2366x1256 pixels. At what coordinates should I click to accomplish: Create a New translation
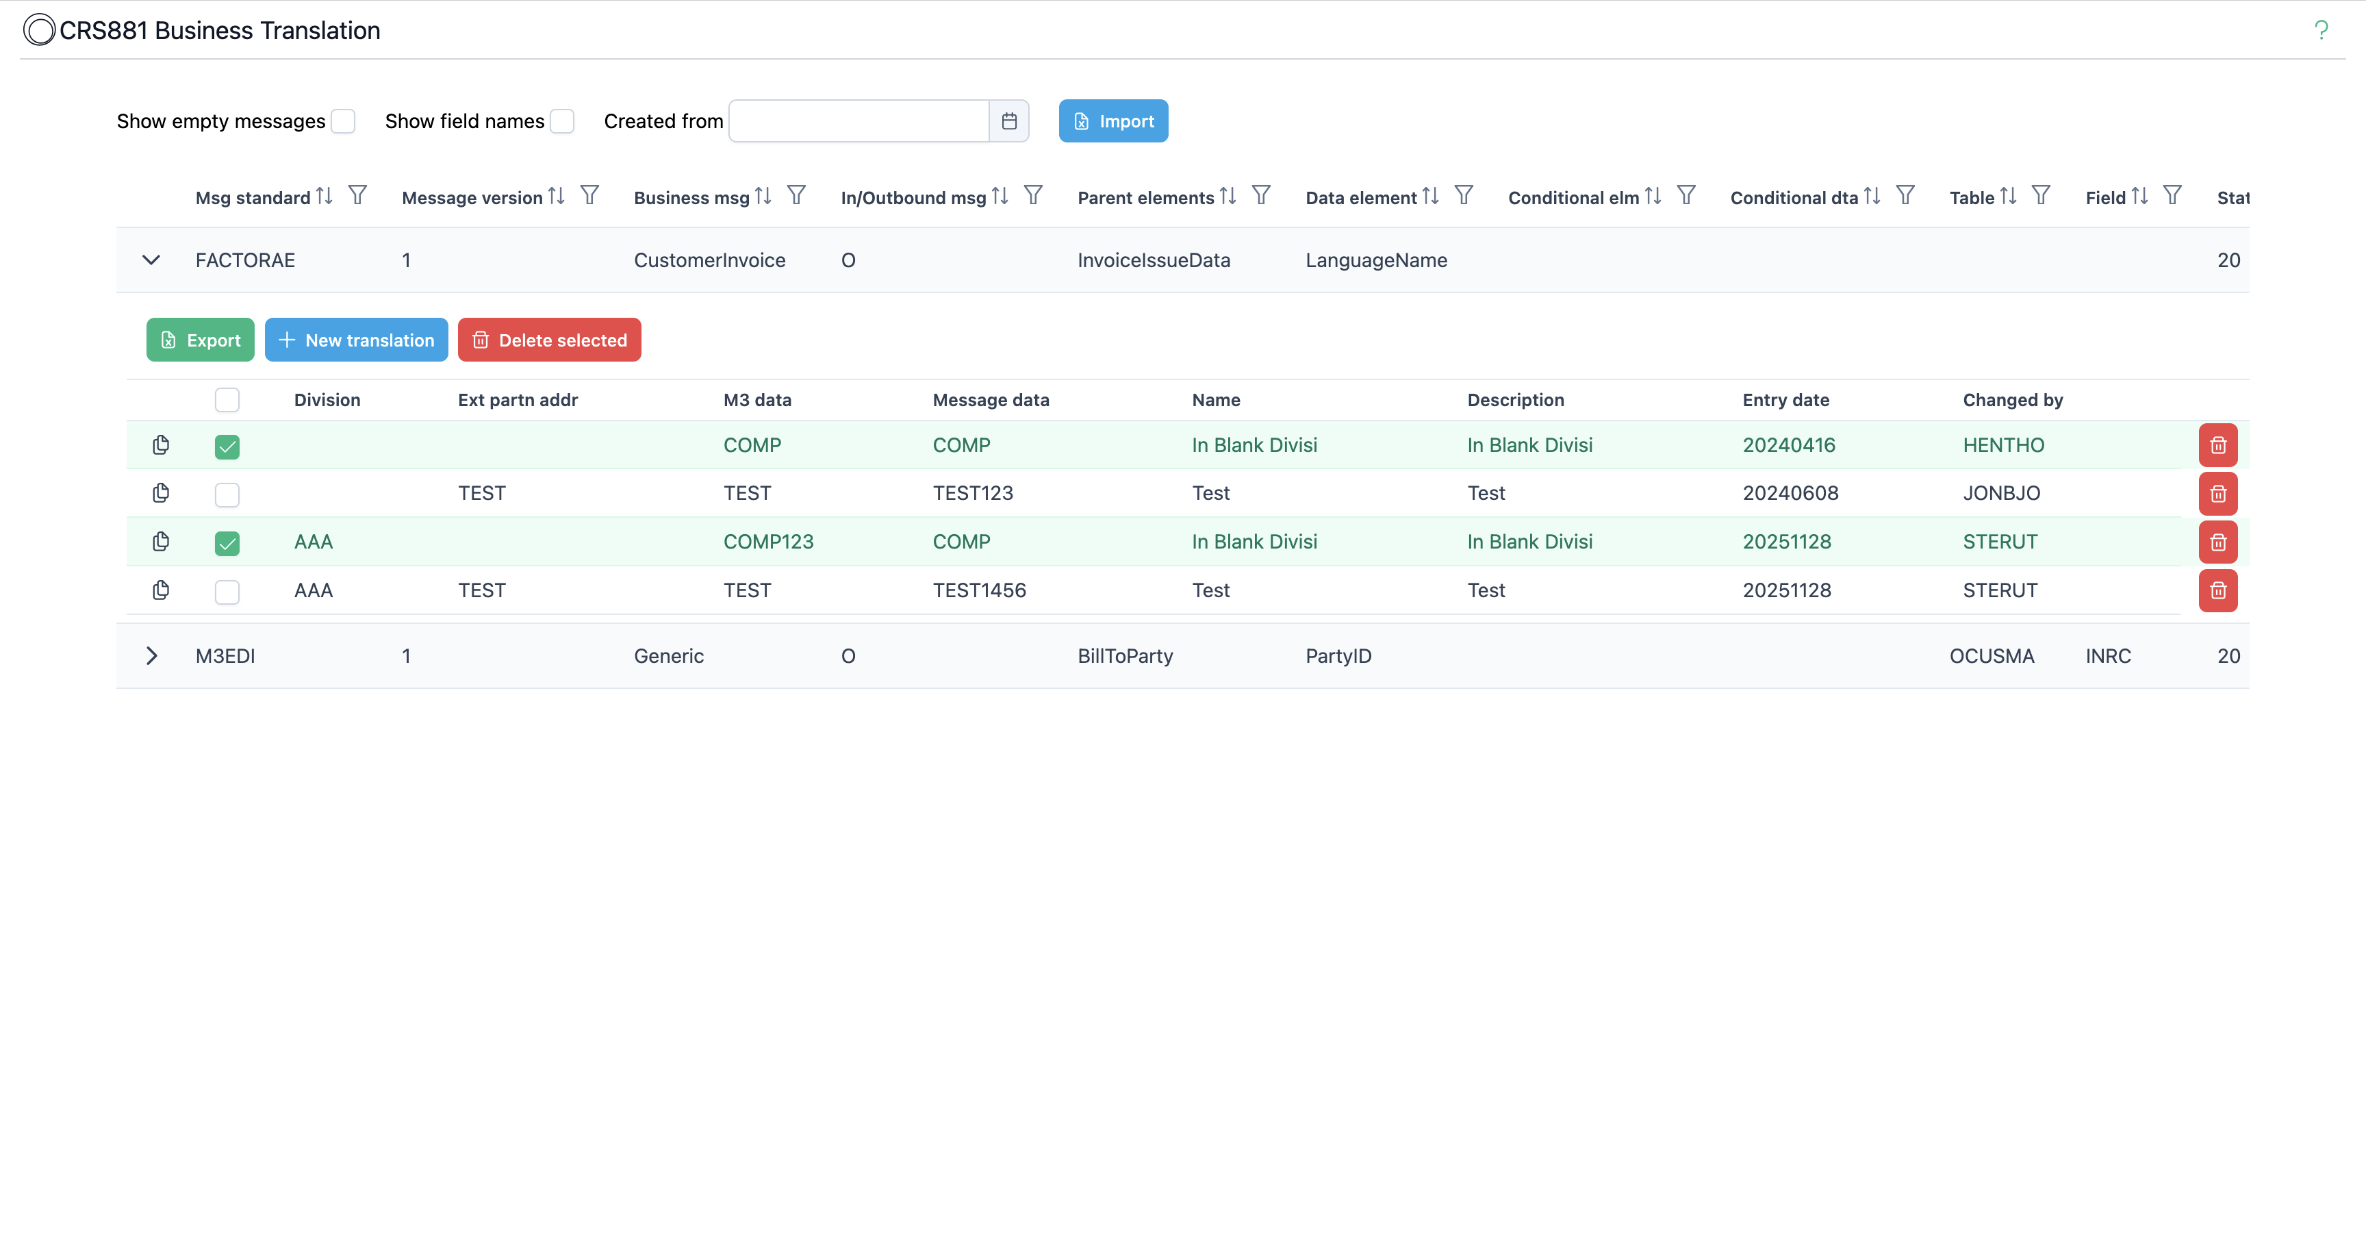[x=357, y=340]
